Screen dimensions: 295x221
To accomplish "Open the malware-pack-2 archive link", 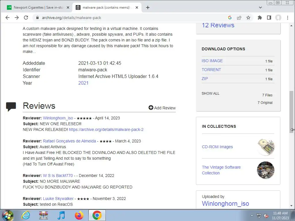I will pyautogui.click(x=106, y=129).
